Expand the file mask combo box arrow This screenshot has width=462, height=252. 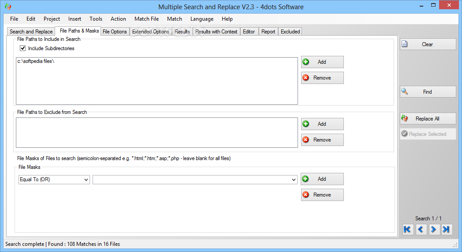point(294,180)
